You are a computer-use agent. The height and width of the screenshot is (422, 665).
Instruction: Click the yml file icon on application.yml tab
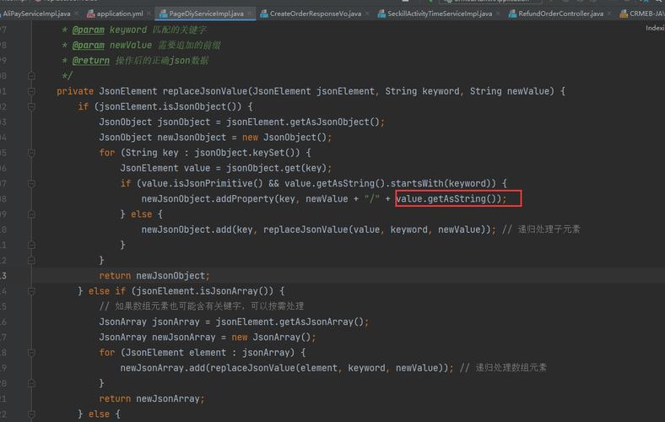click(90, 14)
